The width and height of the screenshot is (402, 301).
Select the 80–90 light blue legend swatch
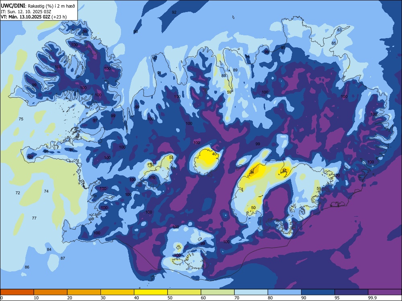coord(285,292)
